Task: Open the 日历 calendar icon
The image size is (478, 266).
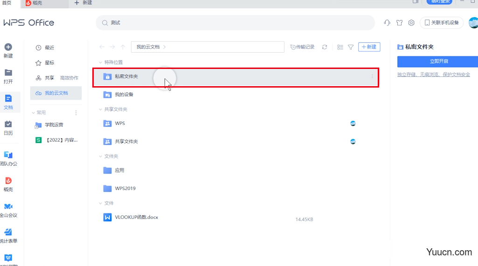Action: click(x=8, y=124)
